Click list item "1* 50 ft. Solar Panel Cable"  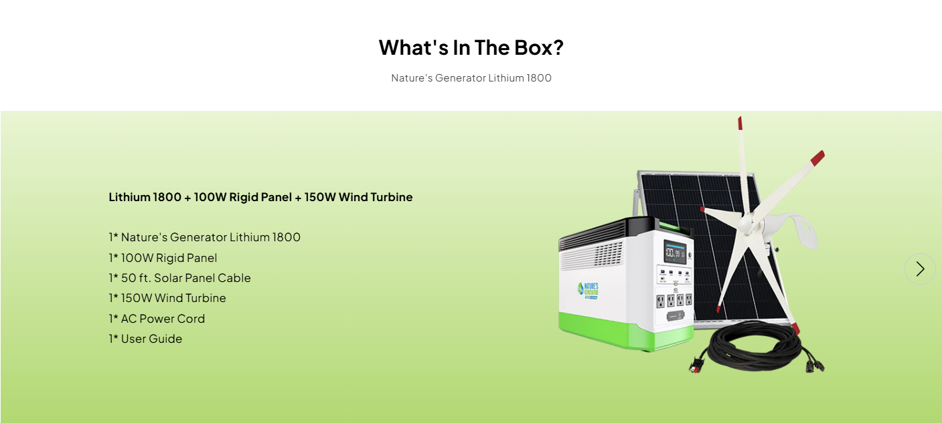pos(179,278)
